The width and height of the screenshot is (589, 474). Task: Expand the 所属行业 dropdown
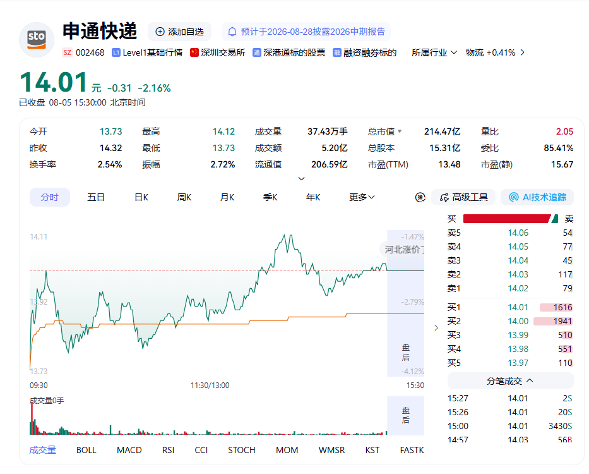tap(434, 52)
